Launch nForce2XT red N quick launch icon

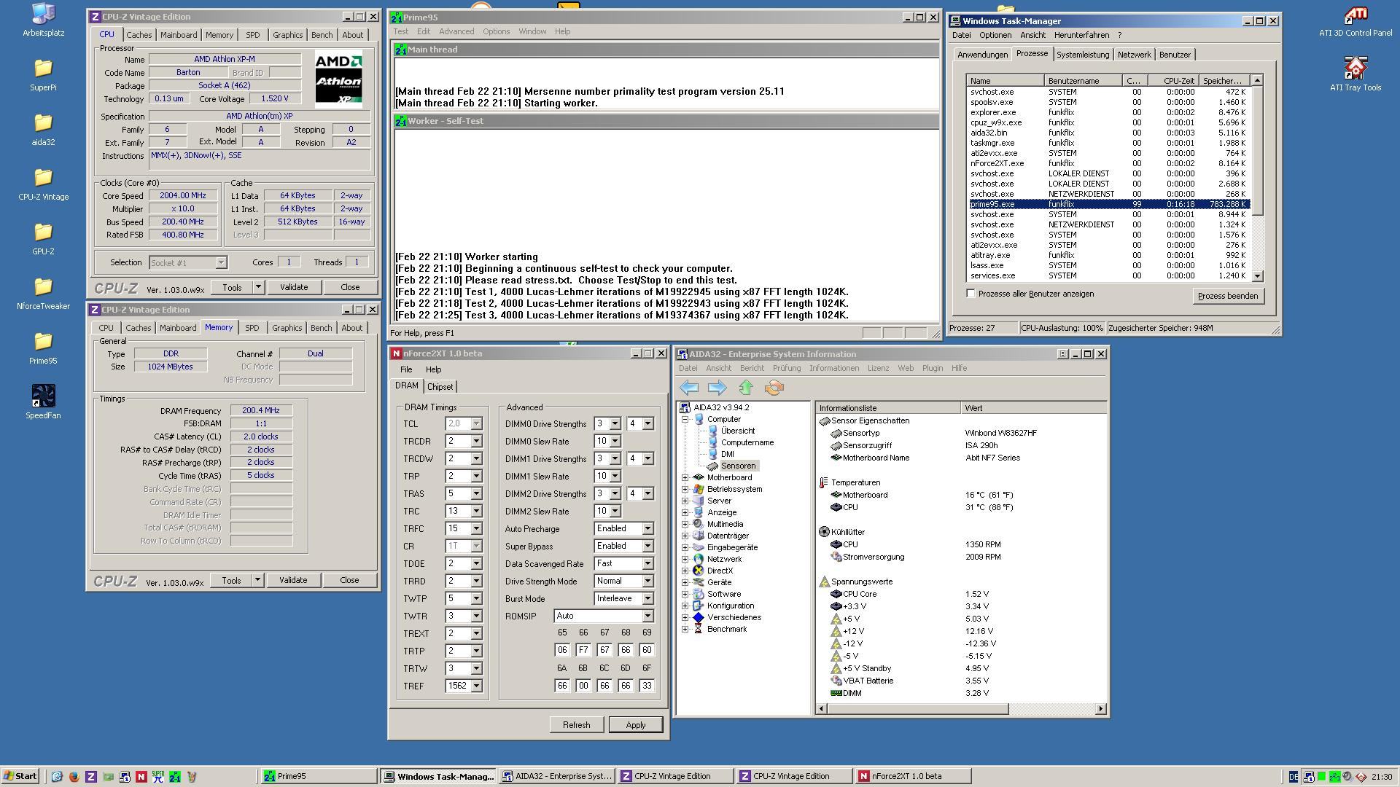(141, 776)
